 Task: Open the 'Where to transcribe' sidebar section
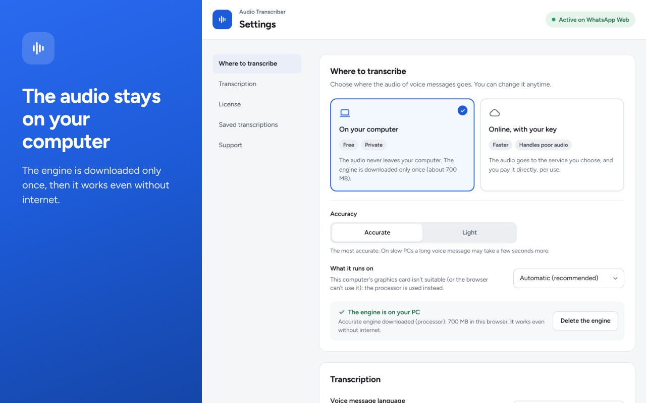tap(257, 63)
